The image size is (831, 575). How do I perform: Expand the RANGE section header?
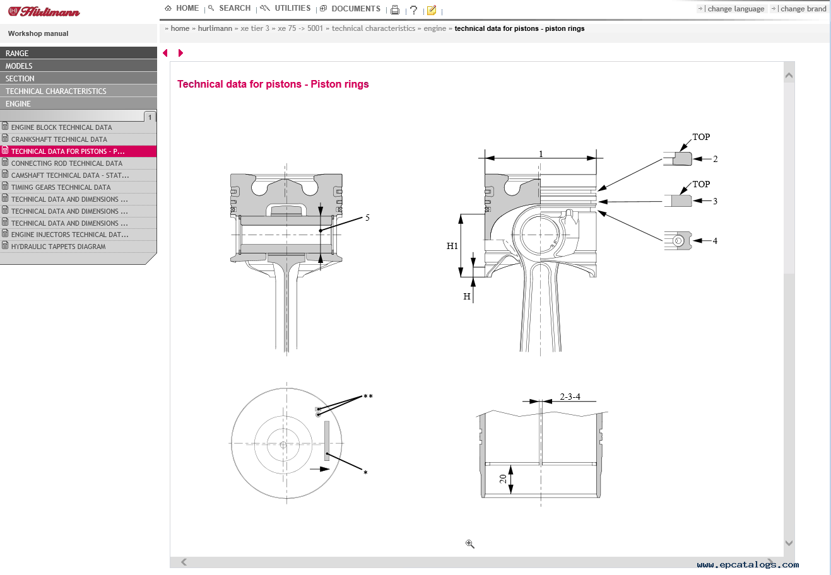78,53
